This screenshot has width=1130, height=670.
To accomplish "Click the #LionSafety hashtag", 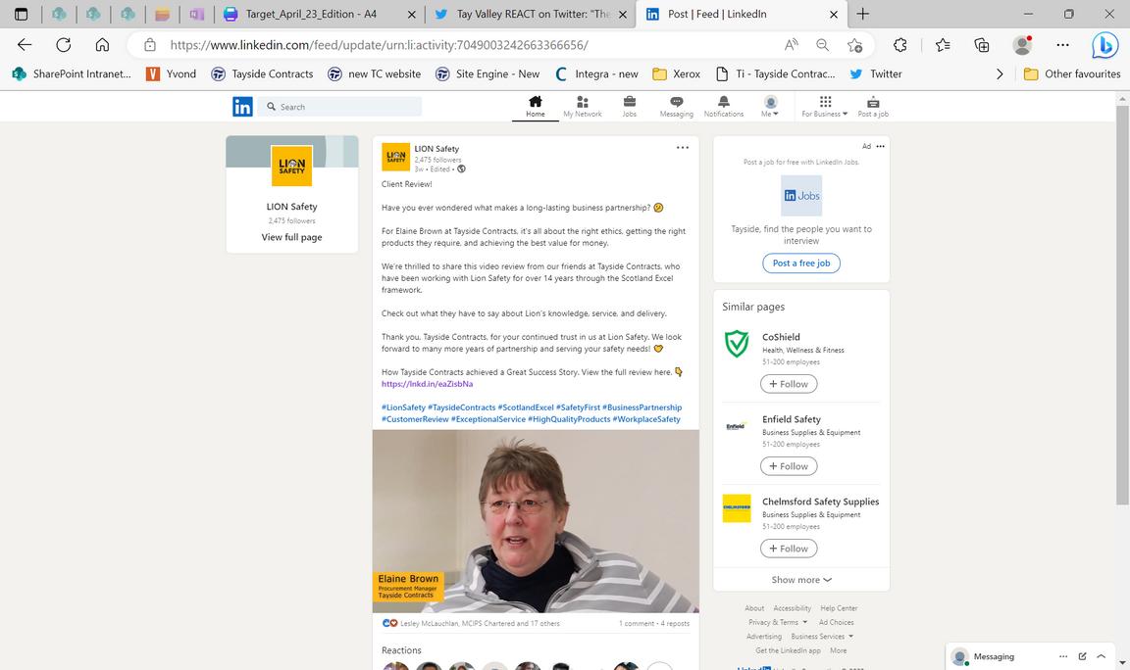I will [403, 407].
